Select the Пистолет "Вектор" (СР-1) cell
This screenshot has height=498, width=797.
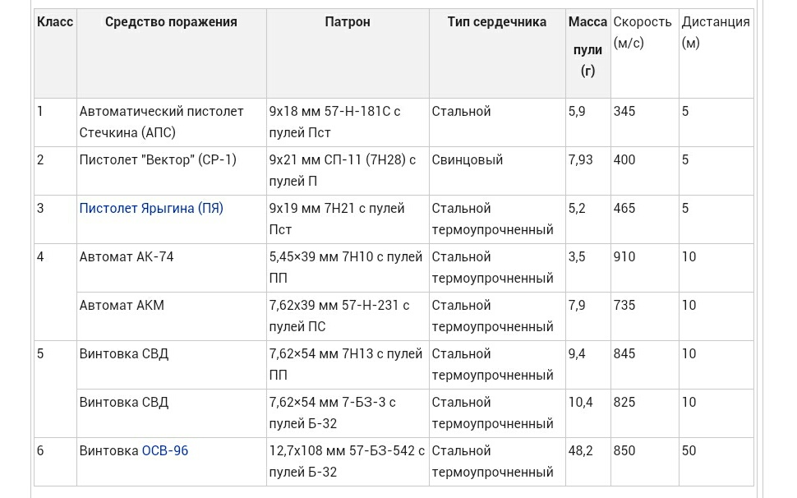[x=158, y=160]
